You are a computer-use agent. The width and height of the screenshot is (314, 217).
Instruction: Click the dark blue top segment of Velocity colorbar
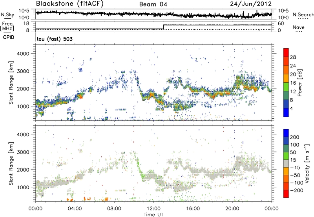(286, 133)
